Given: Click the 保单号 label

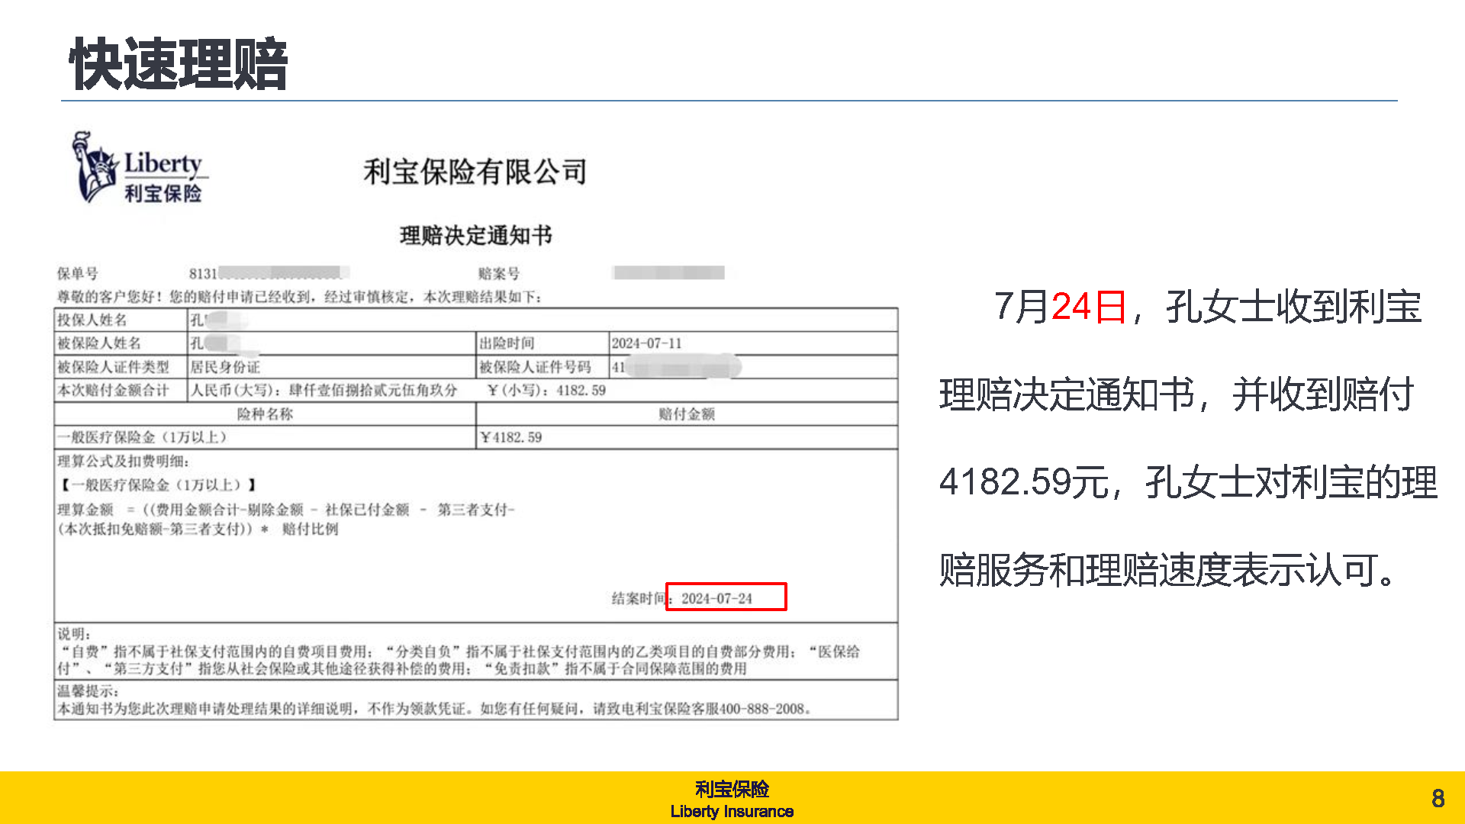Looking at the screenshot, I should 78,273.
